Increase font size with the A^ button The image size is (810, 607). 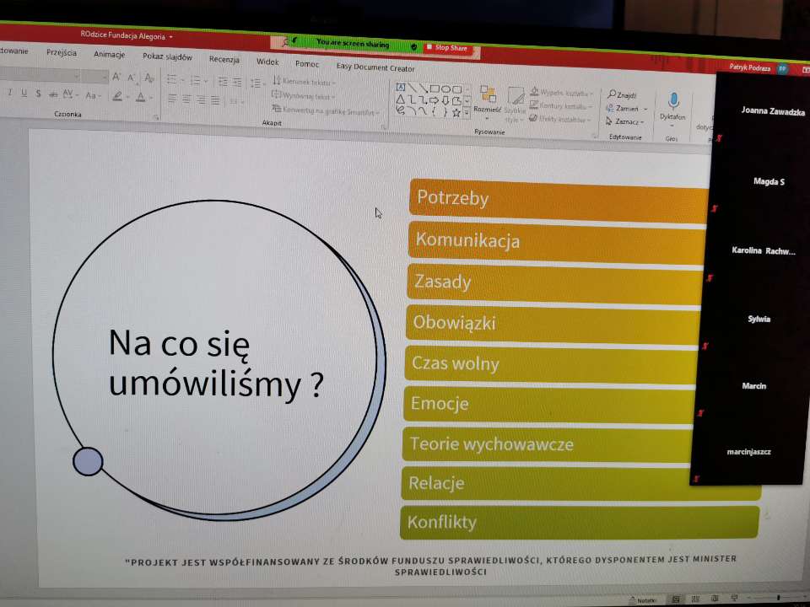tap(116, 78)
